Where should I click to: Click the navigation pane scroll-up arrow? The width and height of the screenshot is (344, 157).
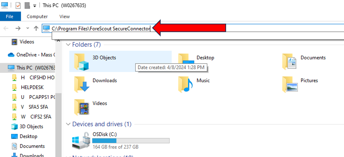point(58,41)
